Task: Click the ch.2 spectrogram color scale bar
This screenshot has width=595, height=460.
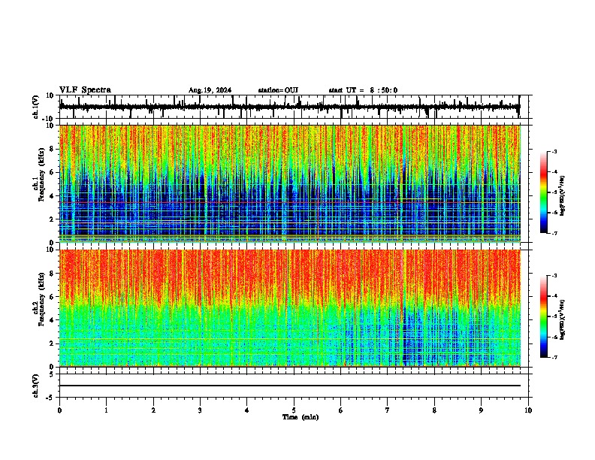Action: pos(544,316)
